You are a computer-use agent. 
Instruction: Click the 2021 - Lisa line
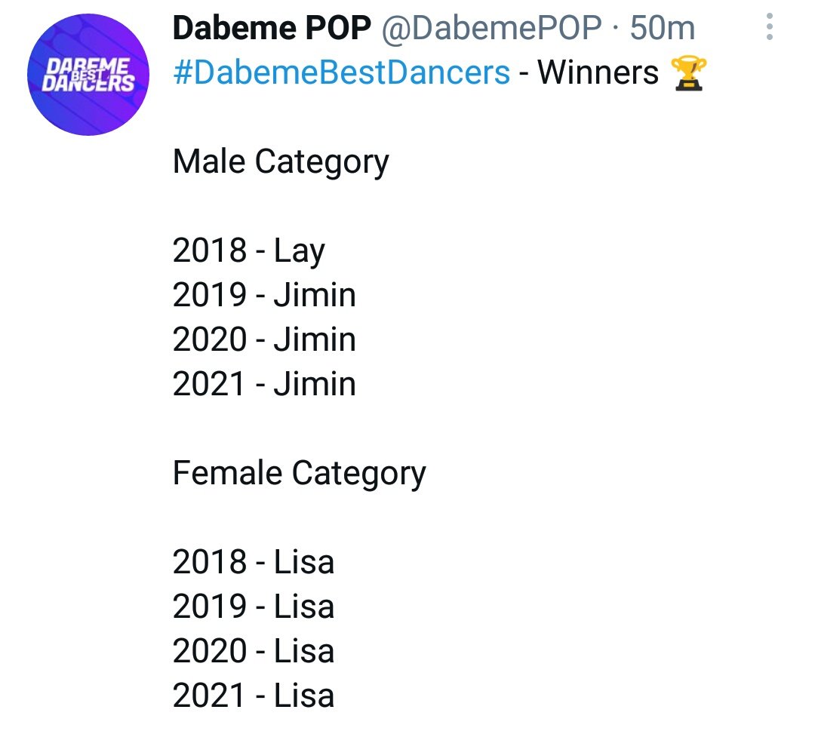(x=253, y=696)
